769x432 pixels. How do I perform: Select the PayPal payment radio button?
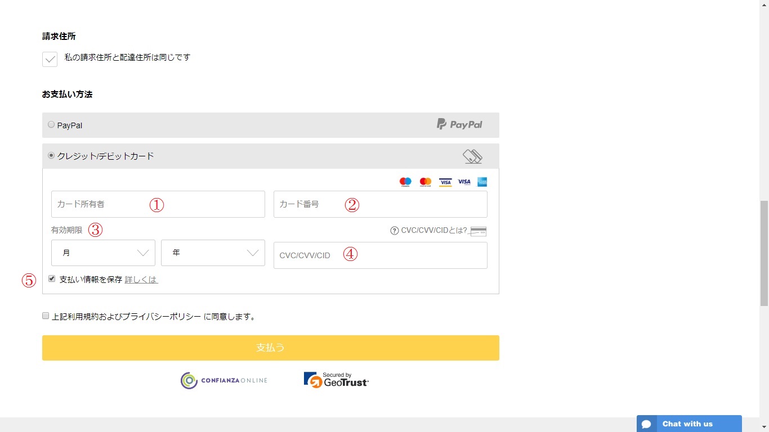coord(51,125)
